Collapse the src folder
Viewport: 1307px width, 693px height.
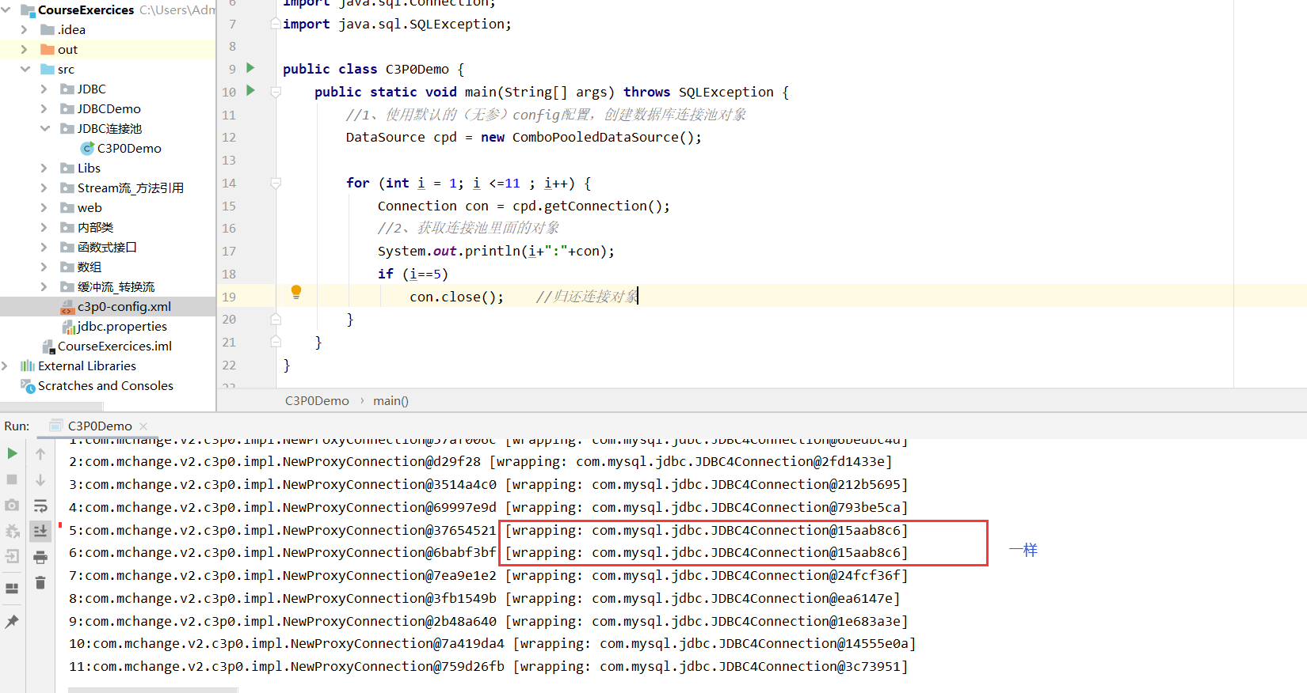25,69
